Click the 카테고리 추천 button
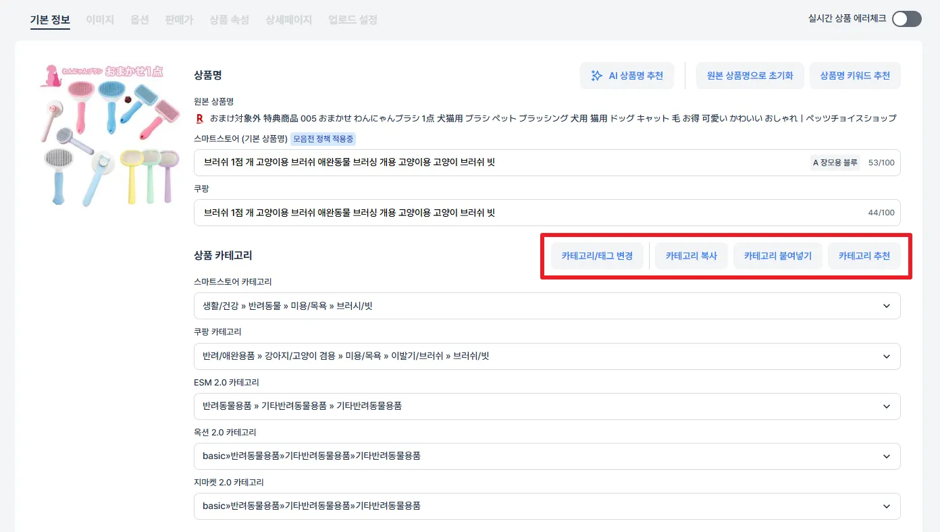The height and width of the screenshot is (532, 940). coord(864,256)
